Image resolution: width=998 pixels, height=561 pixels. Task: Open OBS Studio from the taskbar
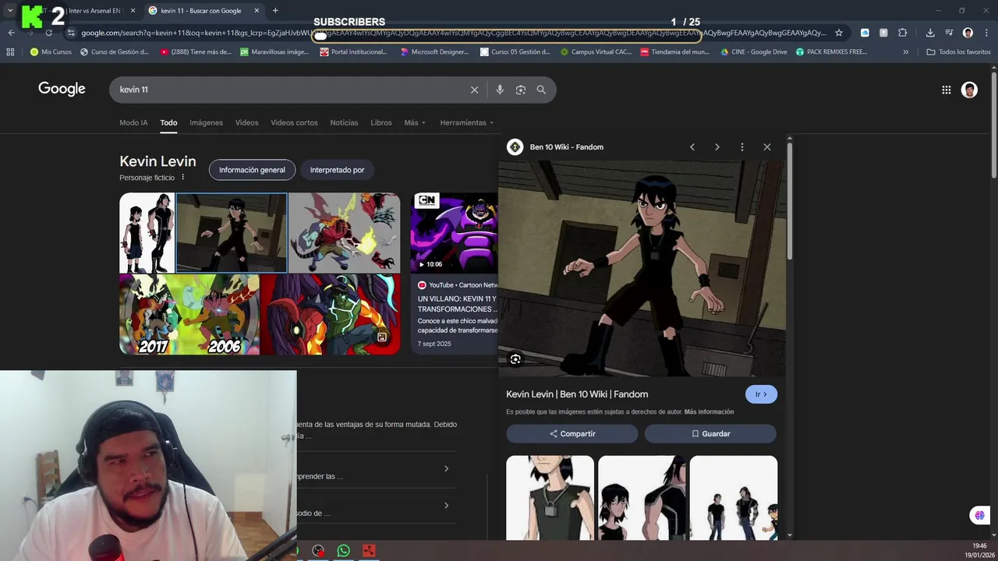pyautogui.click(x=318, y=551)
